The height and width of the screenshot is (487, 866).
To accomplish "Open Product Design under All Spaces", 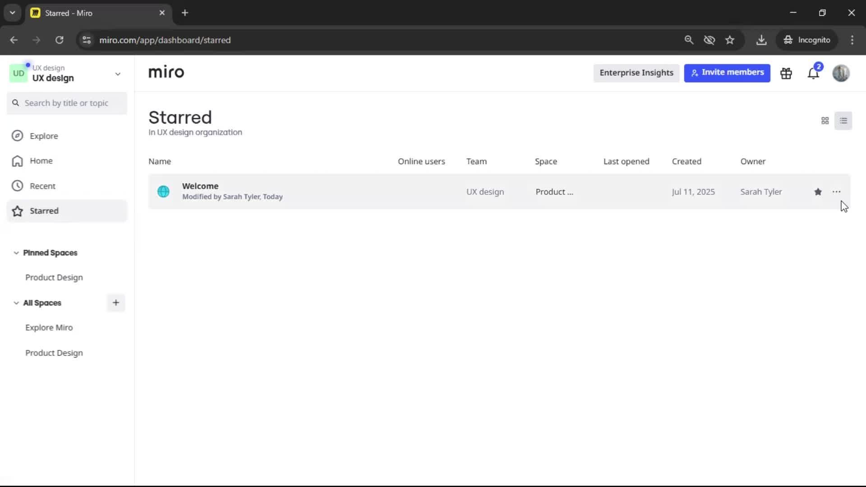I will pyautogui.click(x=54, y=353).
